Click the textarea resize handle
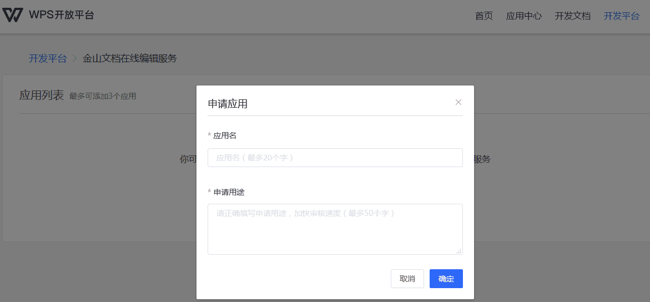Screen dimensions: 650x302 459,251
